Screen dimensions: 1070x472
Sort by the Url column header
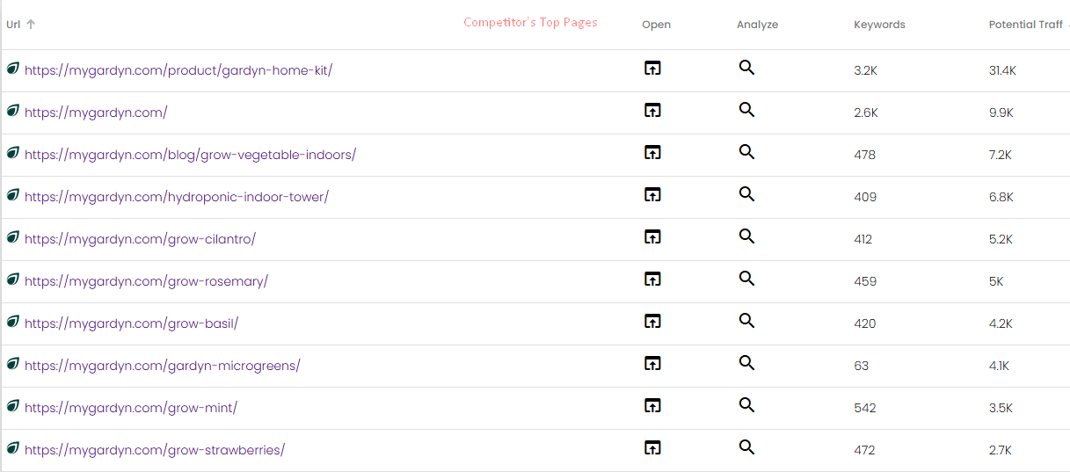pyautogui.click(x=14, y=25)
